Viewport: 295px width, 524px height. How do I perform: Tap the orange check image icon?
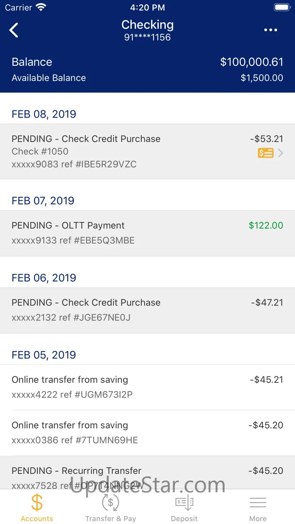coord(265,153)
